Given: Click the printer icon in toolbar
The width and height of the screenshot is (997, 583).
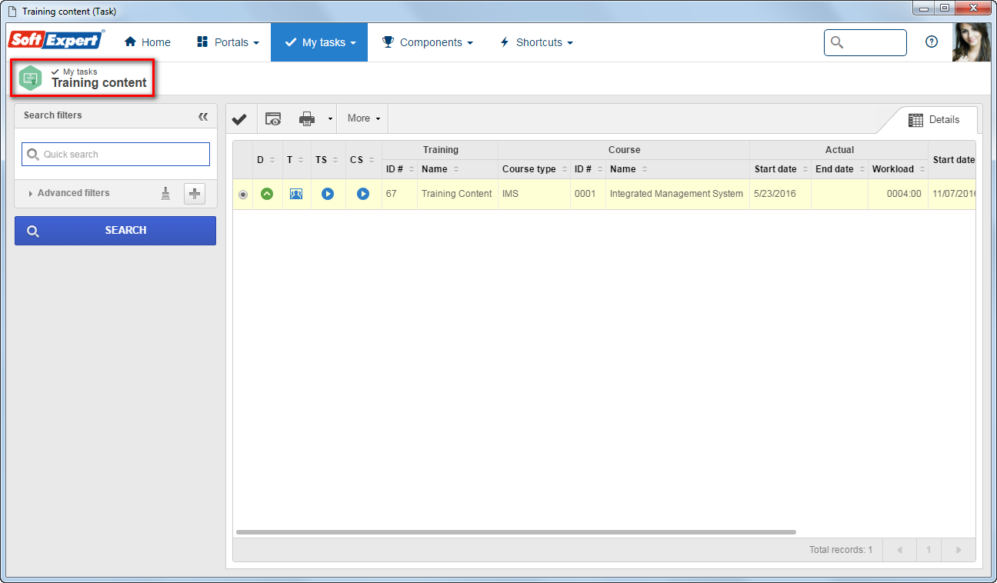Looking at the screenshot, I should pyautogui.click(x=307, y=118).
